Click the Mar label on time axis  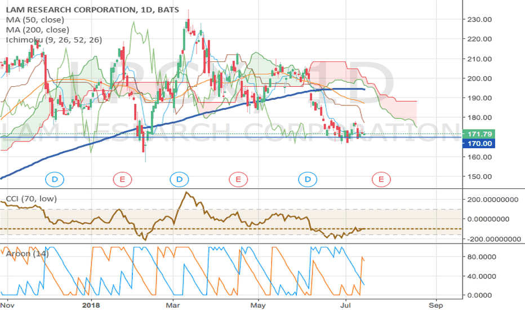(x=173, y=305)
